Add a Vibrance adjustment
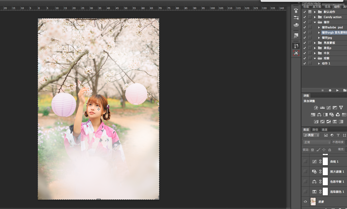 (341, 108)
